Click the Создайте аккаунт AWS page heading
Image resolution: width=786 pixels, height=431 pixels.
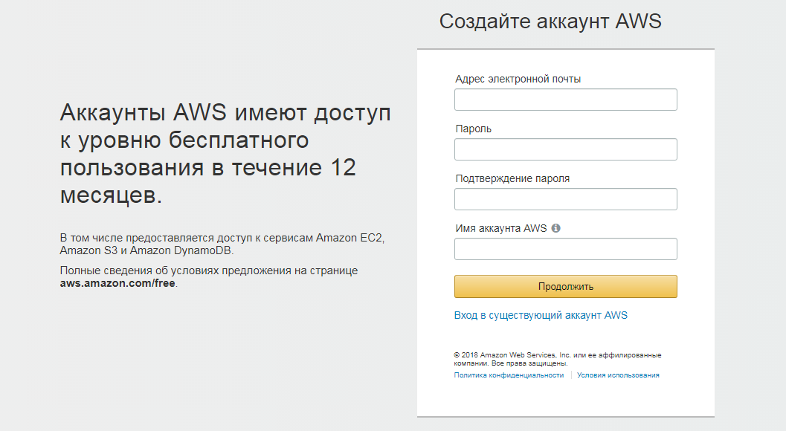coord(550,22)
